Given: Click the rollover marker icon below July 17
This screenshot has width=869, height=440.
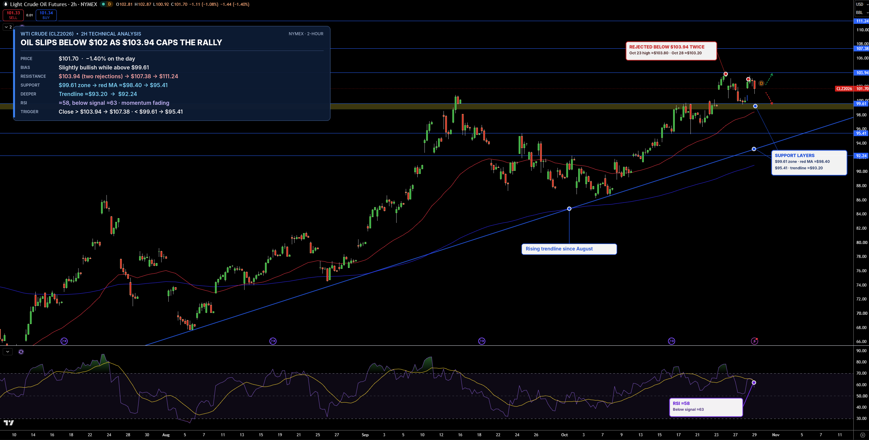Looking at the screenshot, I should [64, 341].
